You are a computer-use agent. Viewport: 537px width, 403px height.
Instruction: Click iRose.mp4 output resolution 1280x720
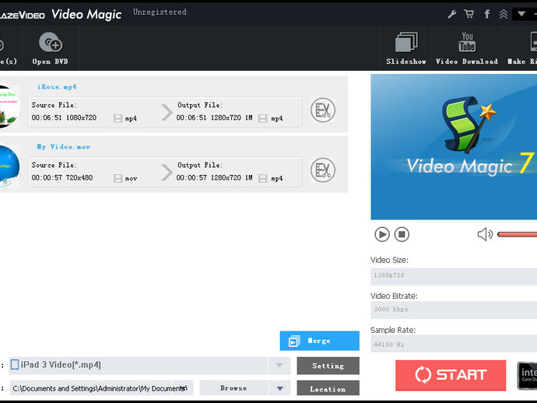(226, 117)
